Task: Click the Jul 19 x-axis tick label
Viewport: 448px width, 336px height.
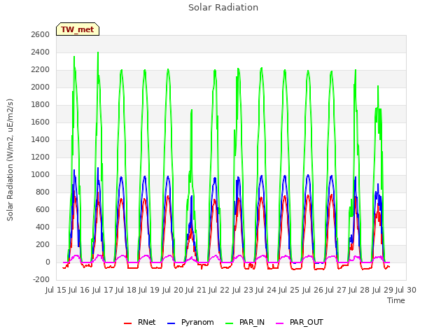Action: [x=149, y=290]
